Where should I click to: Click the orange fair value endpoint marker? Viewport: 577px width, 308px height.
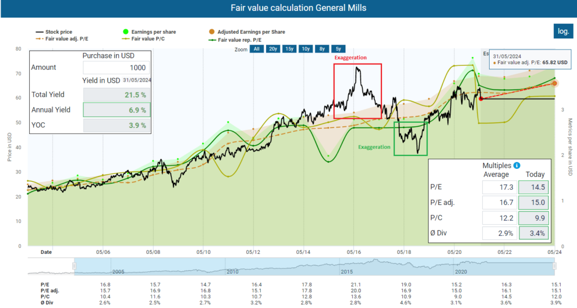(x=554, y=83)
